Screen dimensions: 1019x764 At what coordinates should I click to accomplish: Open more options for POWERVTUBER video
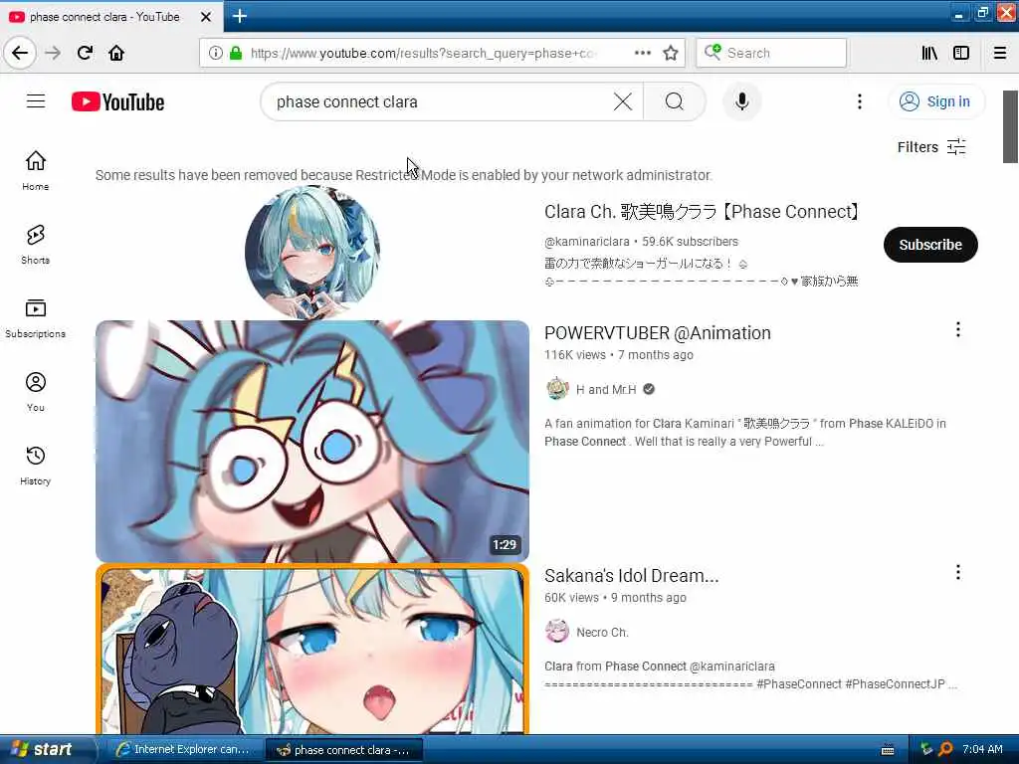(958, 329)
